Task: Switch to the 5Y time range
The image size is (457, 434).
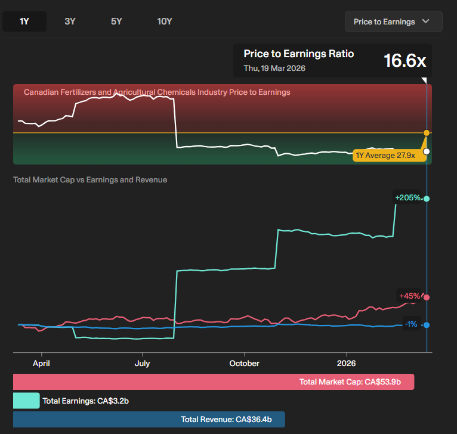Action: pos(116,21)
